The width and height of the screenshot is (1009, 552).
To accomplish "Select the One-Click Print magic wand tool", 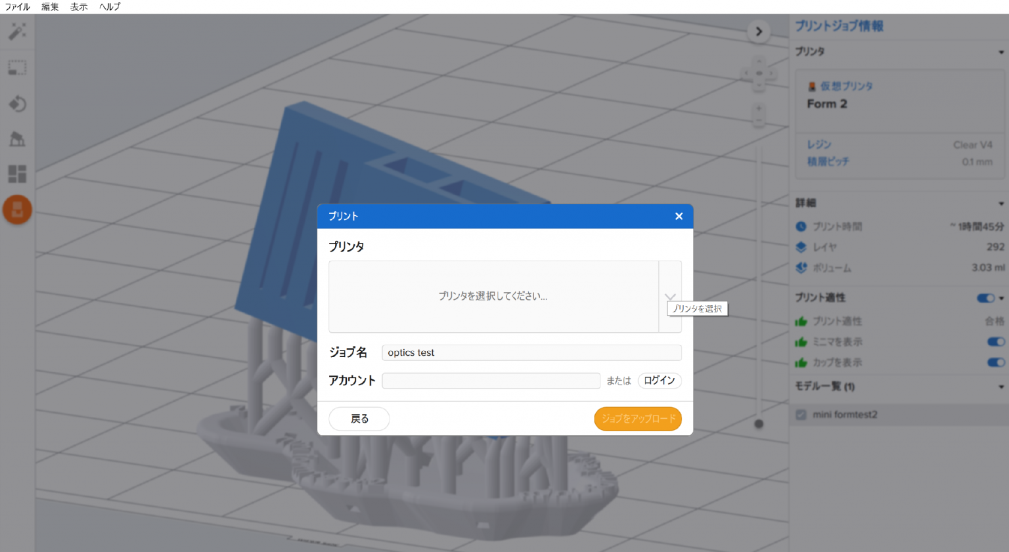I will point(17,32).
